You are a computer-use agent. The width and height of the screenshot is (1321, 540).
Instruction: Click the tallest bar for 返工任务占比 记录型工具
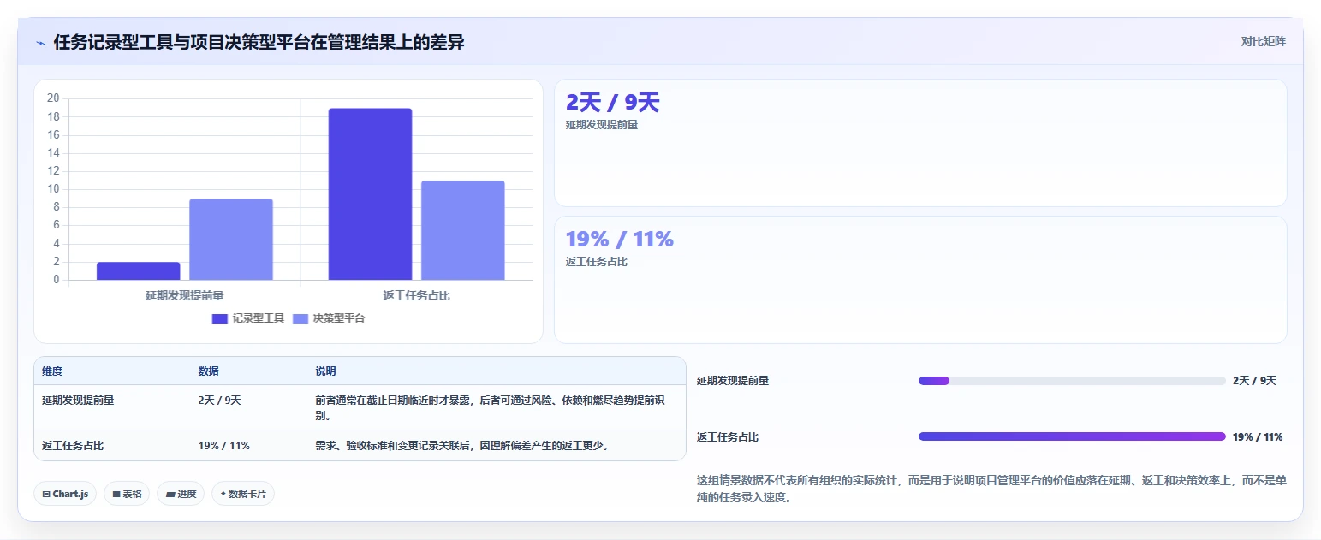pos(370,194)
